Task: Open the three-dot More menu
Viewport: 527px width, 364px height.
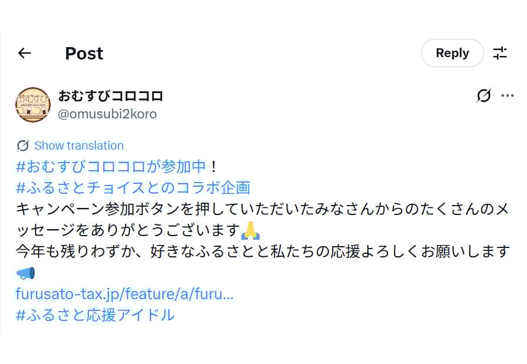Action: [507, 95]
